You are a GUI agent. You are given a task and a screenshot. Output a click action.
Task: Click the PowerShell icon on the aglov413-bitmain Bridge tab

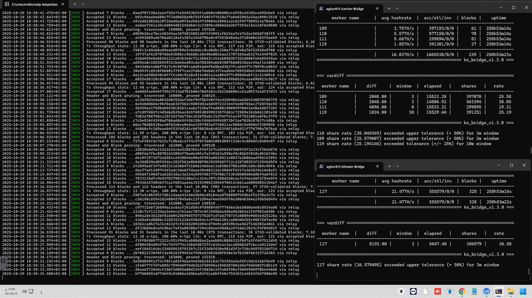pyautogui.click(x=321, y=166)
